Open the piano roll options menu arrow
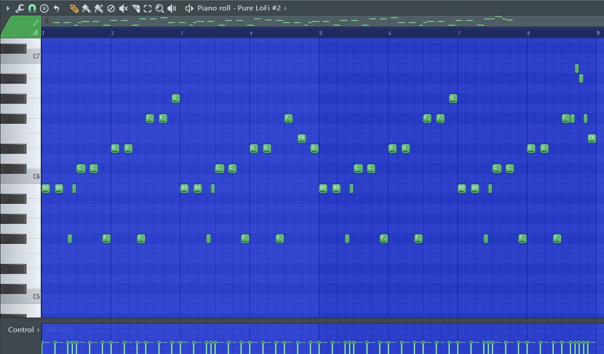Screen dimensions: 604x354 8,8
